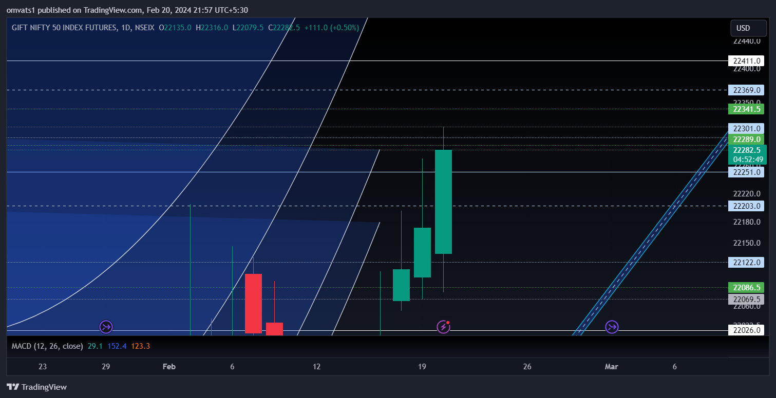Image resolution: width=776 pixels, height=398 pixels.
Task: Click the date 12 on the time axis
Action: coord(316,367)
